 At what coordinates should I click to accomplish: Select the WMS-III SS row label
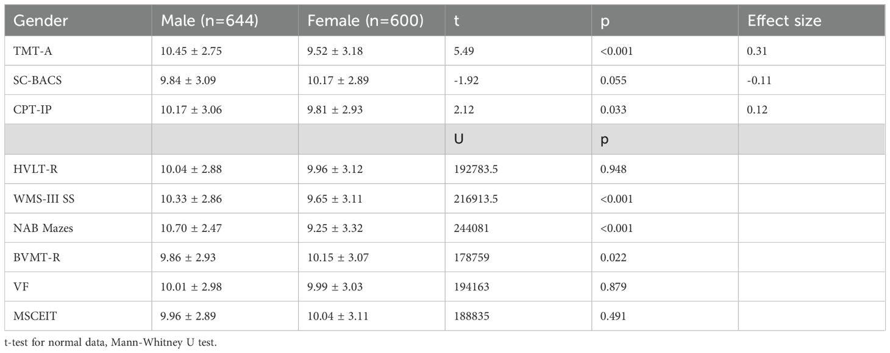[x=40, y=198]
